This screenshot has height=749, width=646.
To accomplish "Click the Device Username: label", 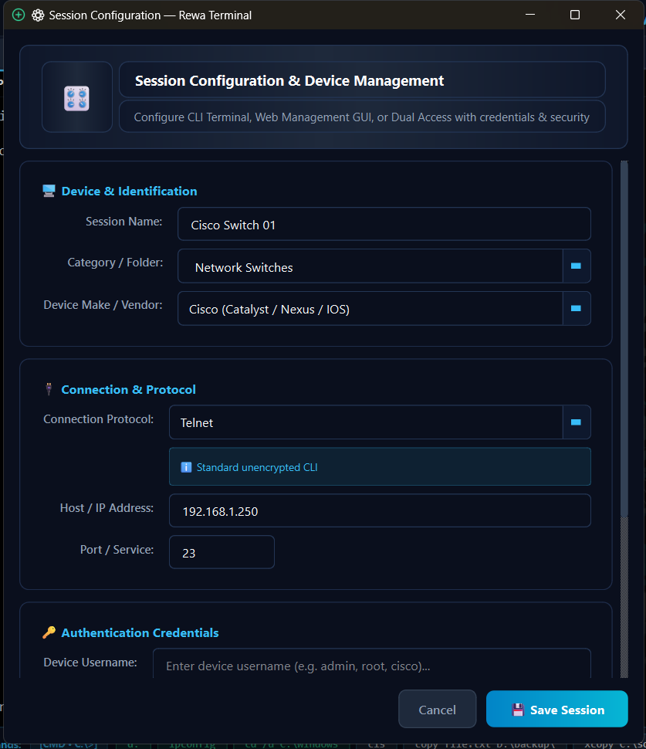I will tap(90, 663).
